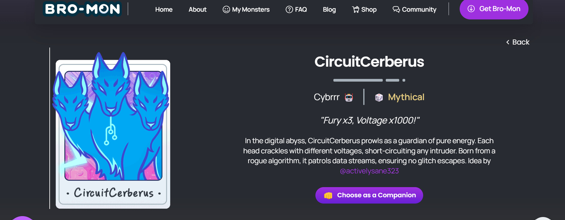Open the Blog menu item
This screenshot has width=565, height=220.
[x=329, y=10]
